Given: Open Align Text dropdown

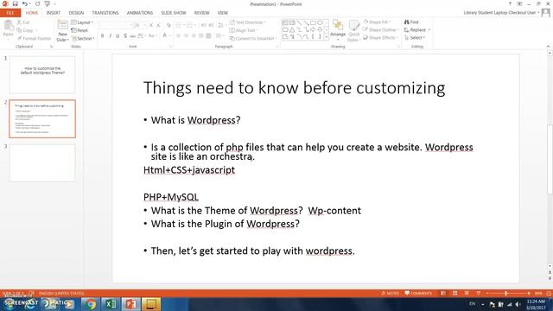Looking at the screenshot, I should [243, 30].
